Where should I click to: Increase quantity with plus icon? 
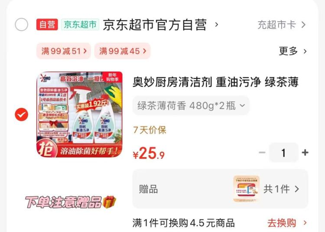click(x=305, y=152)
